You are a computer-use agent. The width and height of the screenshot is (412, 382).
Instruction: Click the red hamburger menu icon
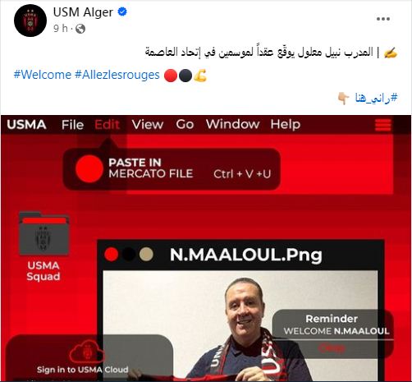tap(382, 125)
